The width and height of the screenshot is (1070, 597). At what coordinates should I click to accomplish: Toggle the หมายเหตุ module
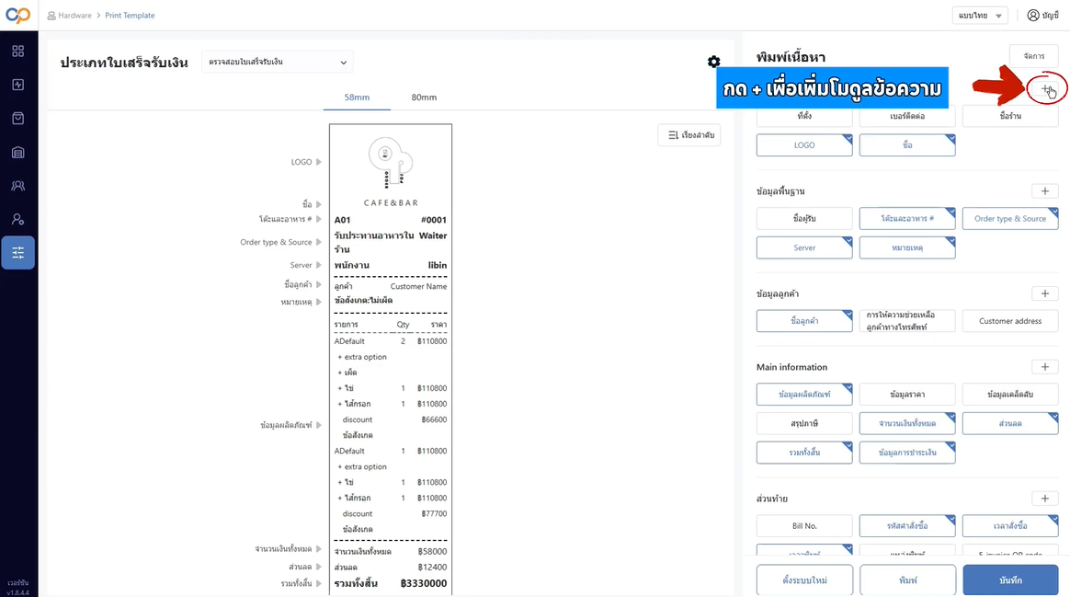click(x=907, y=248)
